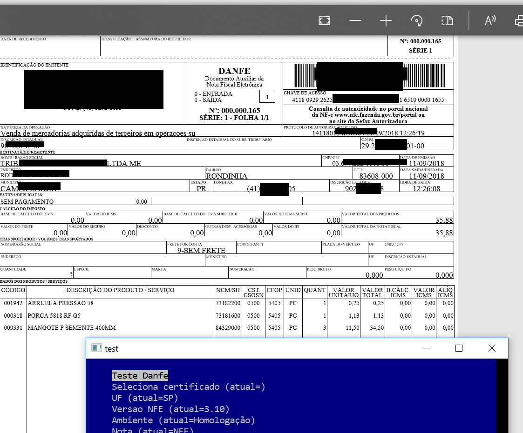The width and height of the screenshot is (523, 433).
Task: Rotate the PDF document clockwise
Action: [x=416, y=20]
